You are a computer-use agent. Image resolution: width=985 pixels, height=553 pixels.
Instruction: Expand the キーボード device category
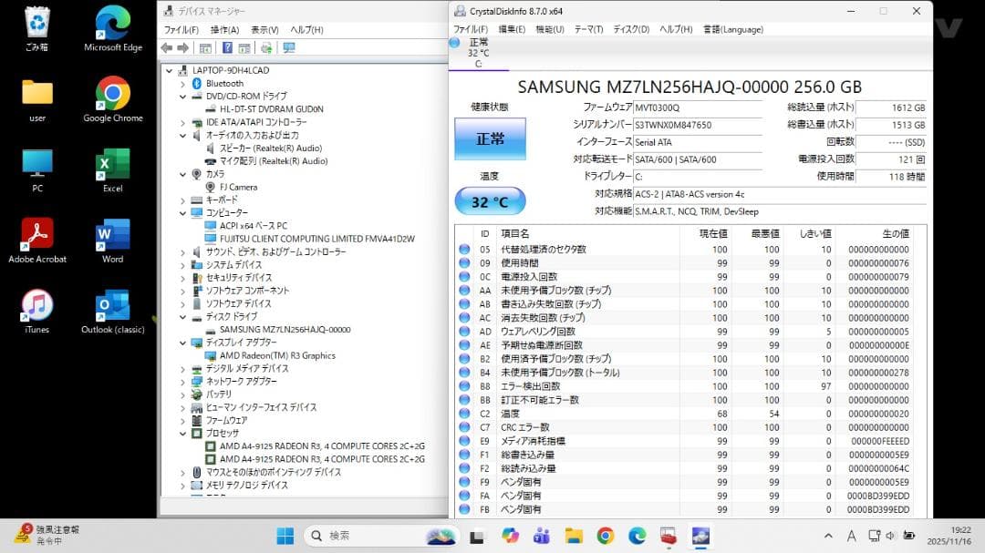pos(181,201)
